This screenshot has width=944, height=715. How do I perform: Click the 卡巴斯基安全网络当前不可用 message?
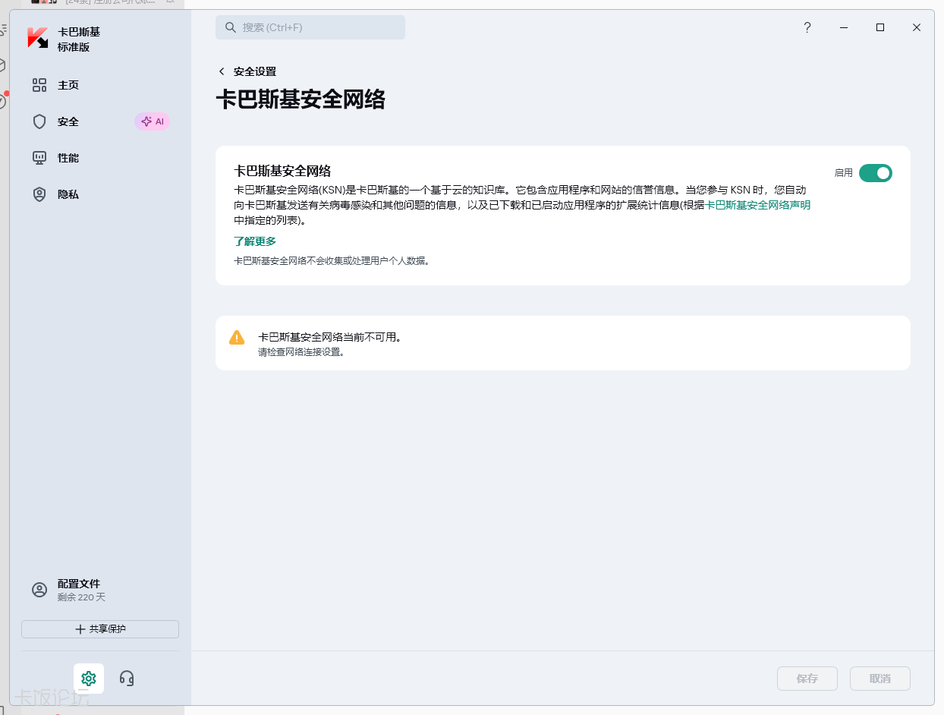pyautogui.click(x=329, y=337)
